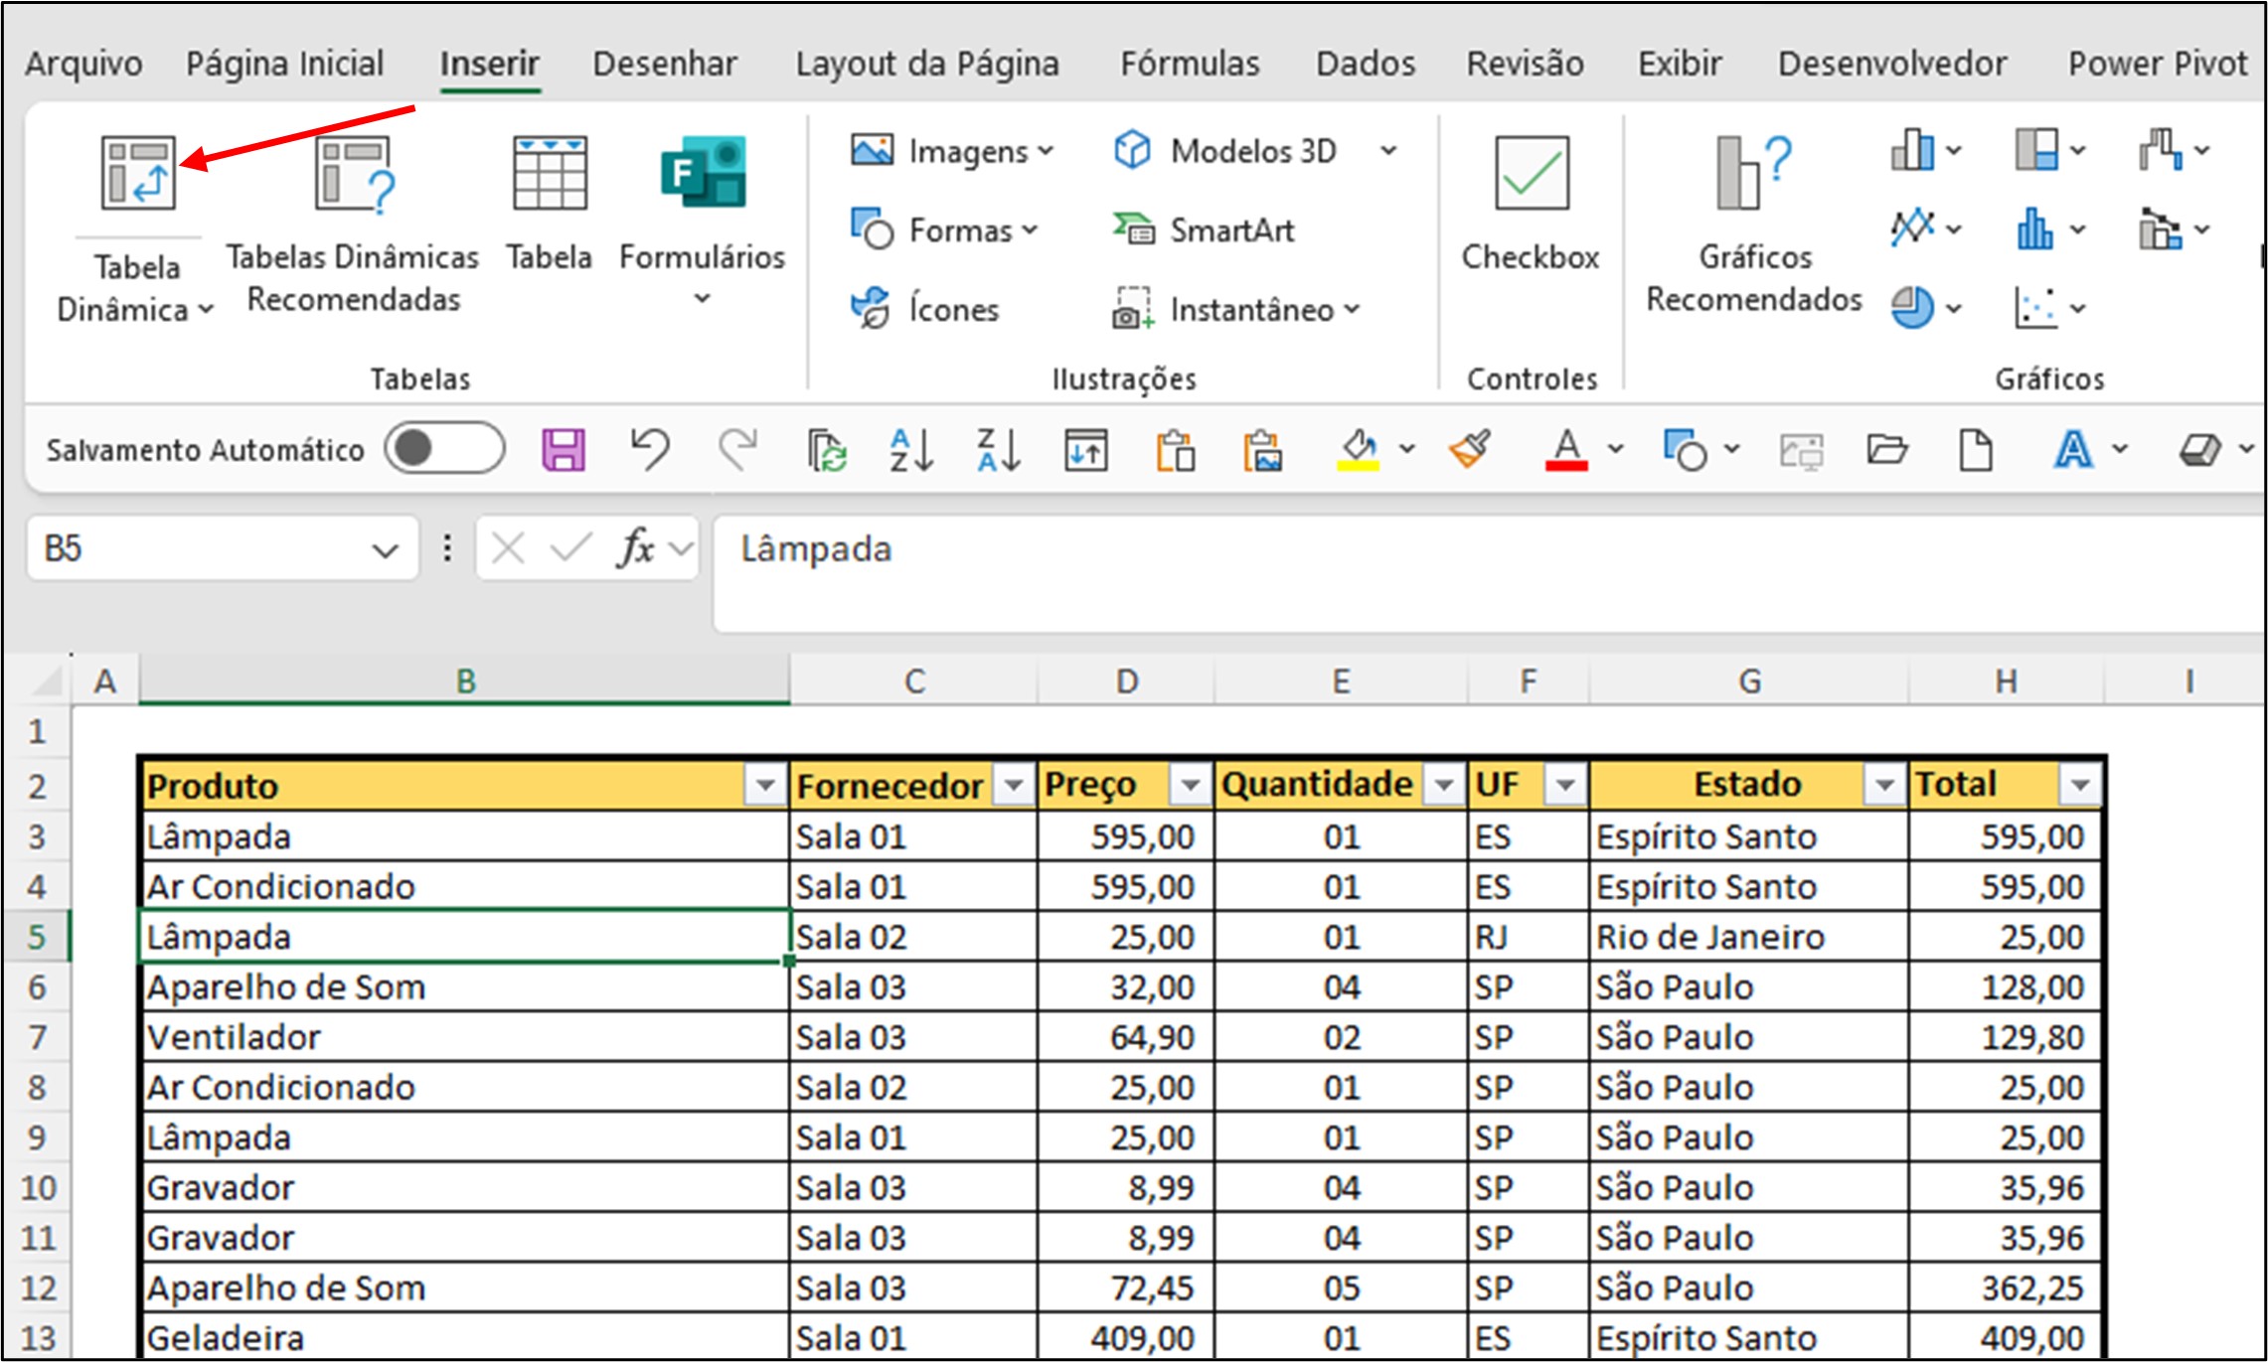Open Tabelas Dinâmicas Recomendadas
The image size is (2268, 1362).
point(353,224)
